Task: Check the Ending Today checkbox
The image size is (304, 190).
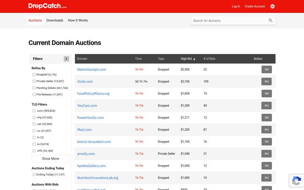Action: [34, 175]
